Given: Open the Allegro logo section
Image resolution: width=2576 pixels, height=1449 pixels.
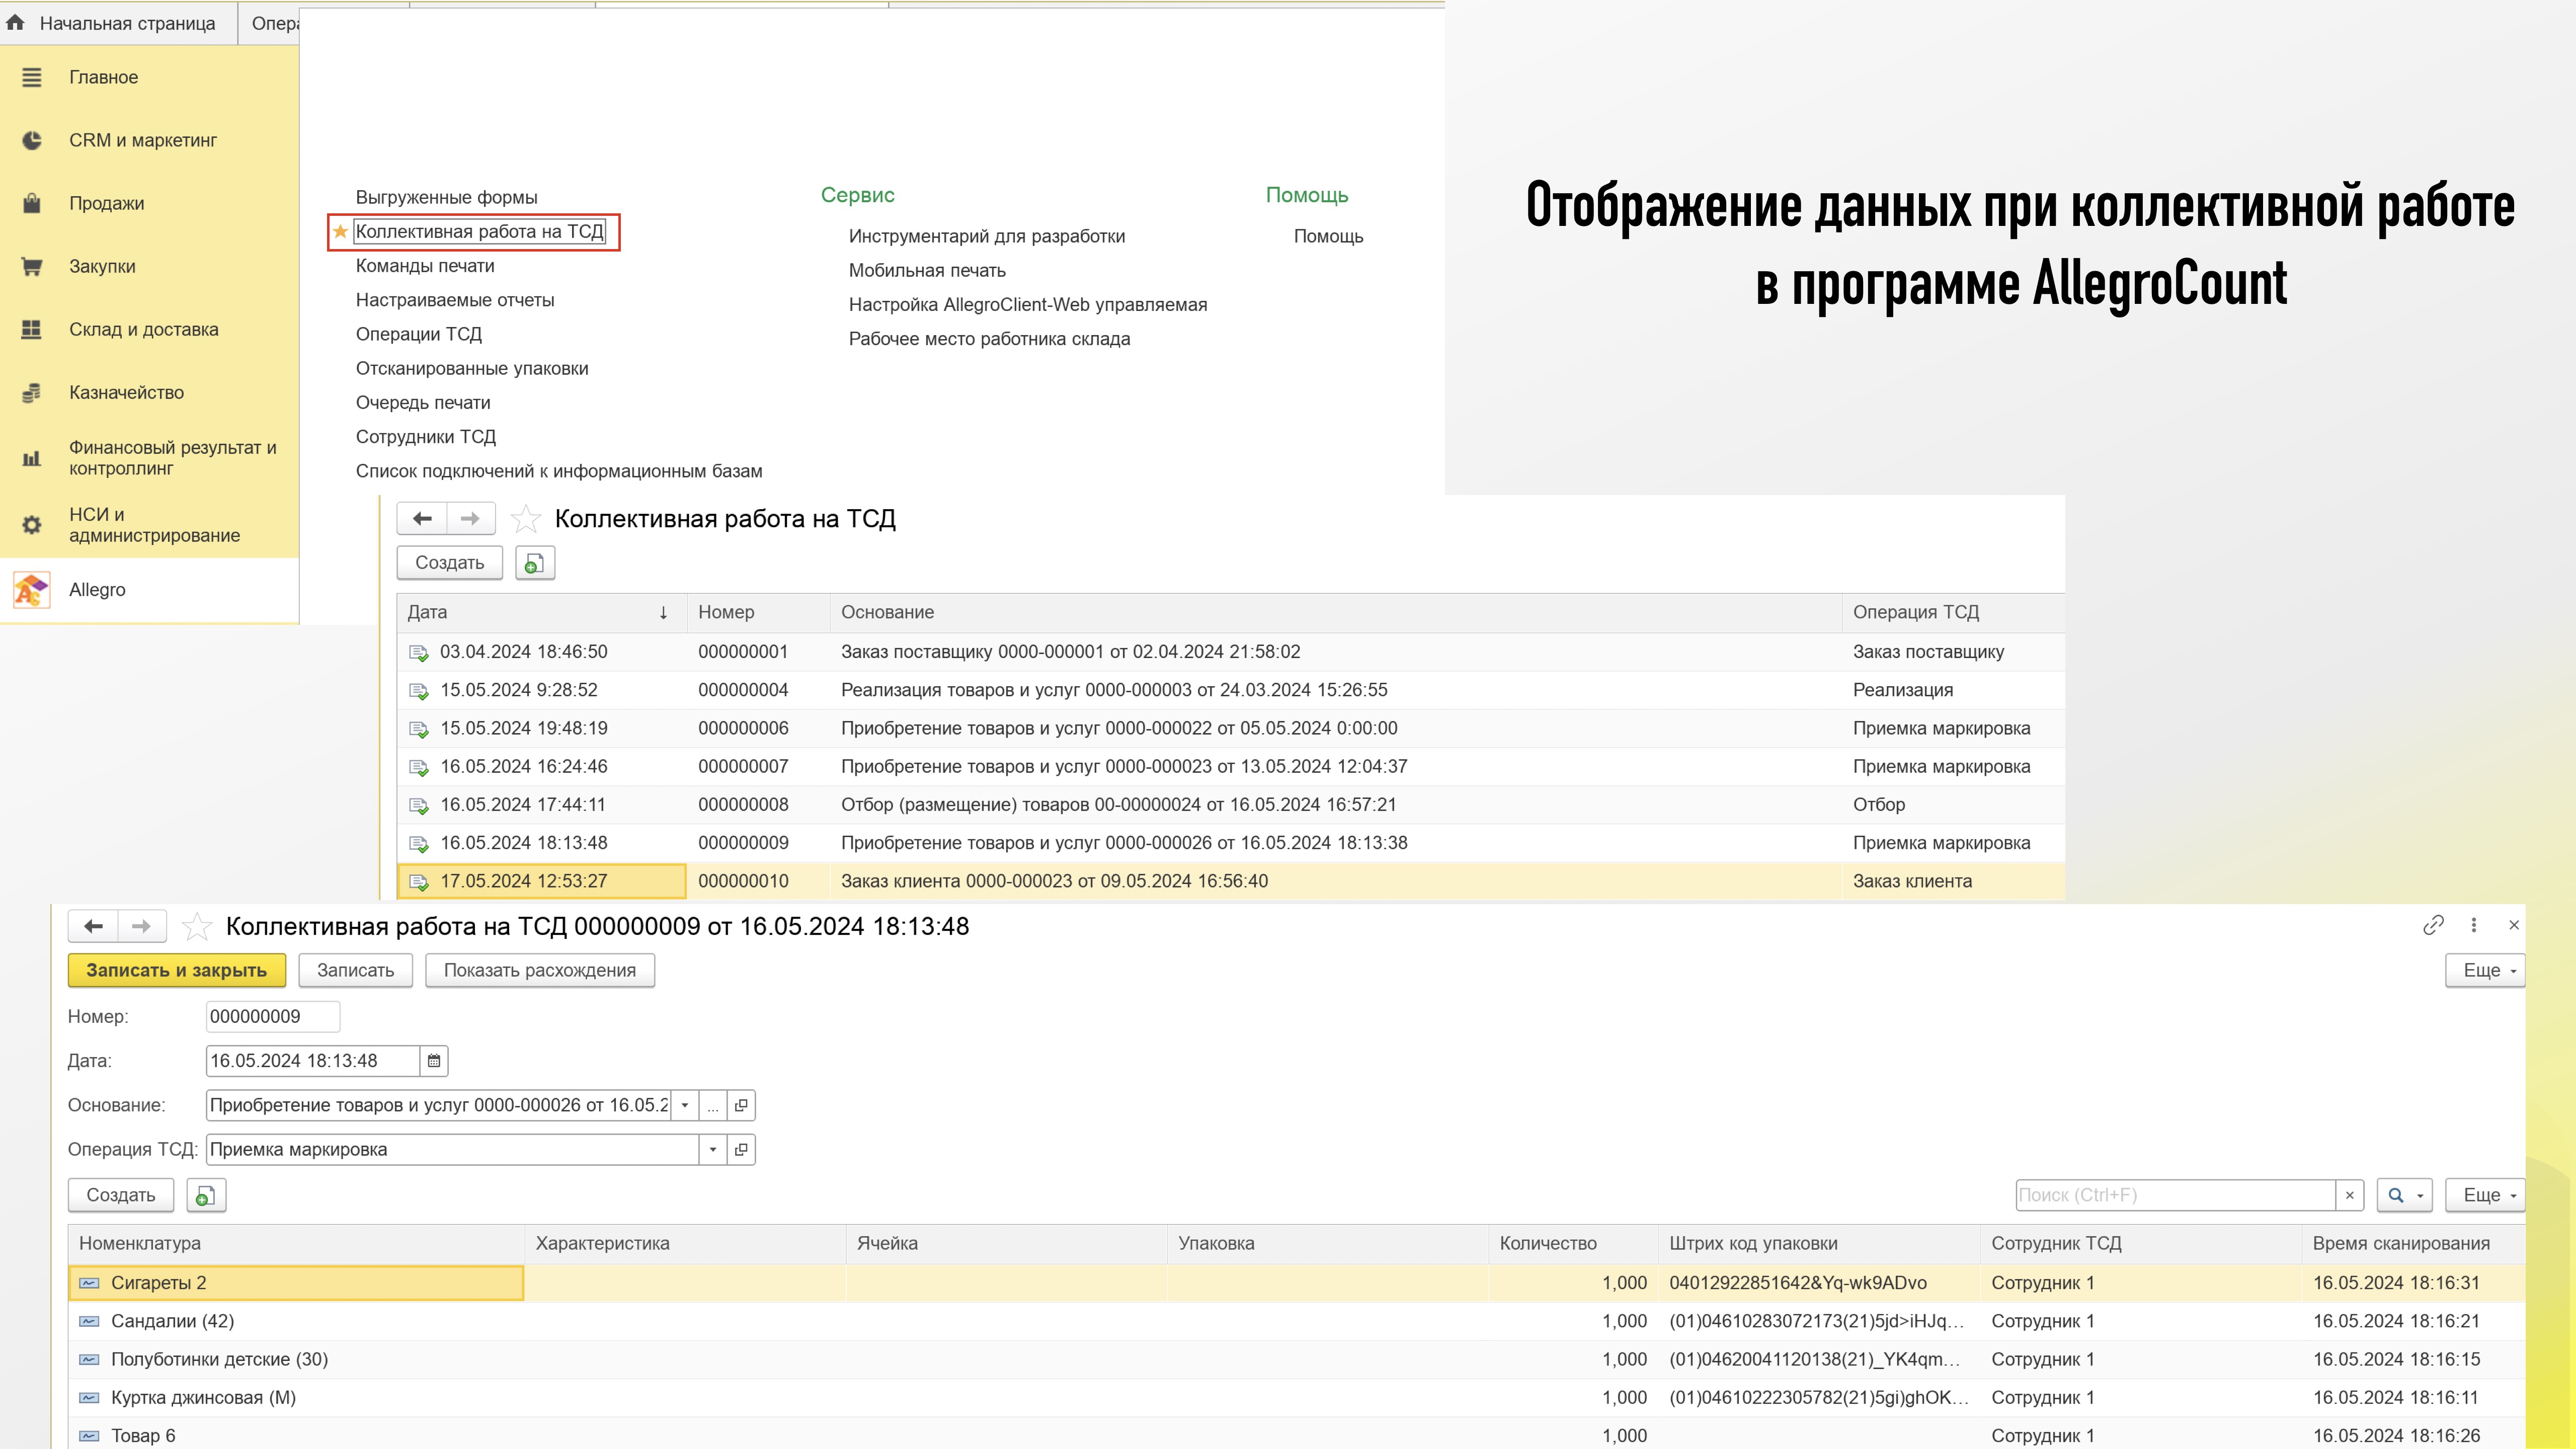Looking at the screenshot, I should [x=32, y=590].
